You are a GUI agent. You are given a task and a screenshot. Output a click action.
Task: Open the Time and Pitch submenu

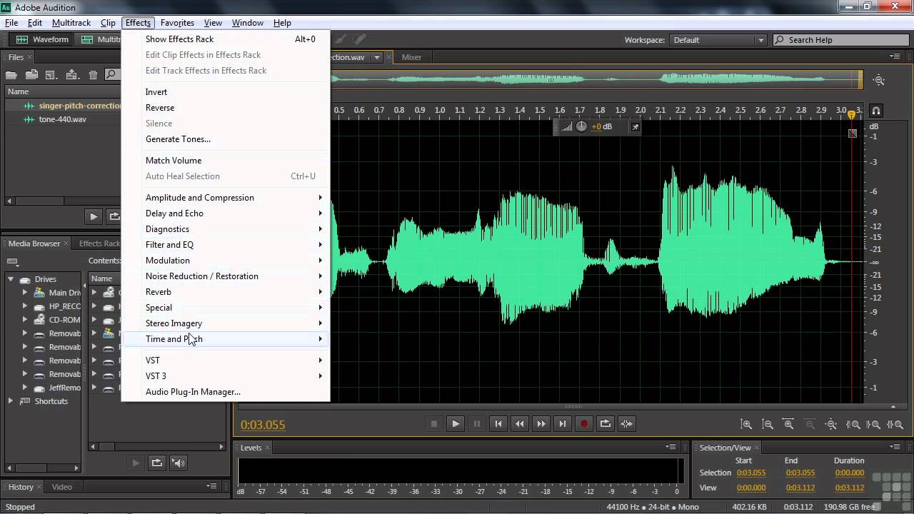[226, 339]
